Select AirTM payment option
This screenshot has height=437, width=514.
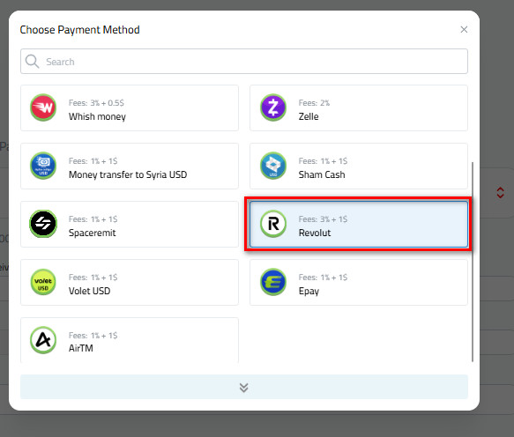[x=130, y=340]
